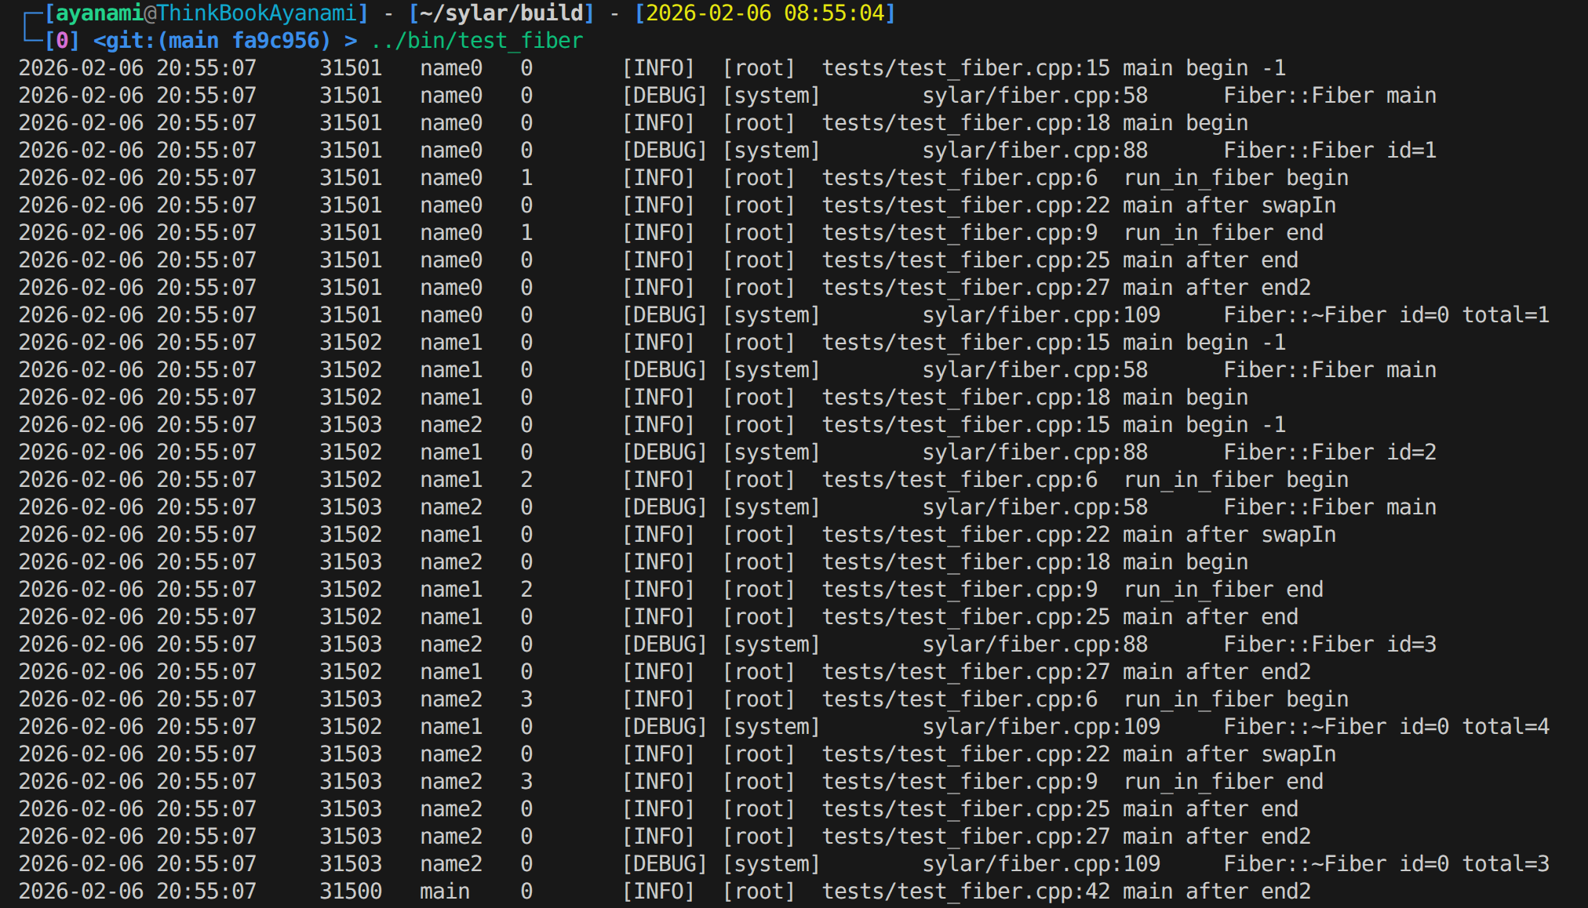1588x908 pixels.
Task: Click the 'Fiber::~Fiber id=0 total=4' message
Action: click(1386, 727)
